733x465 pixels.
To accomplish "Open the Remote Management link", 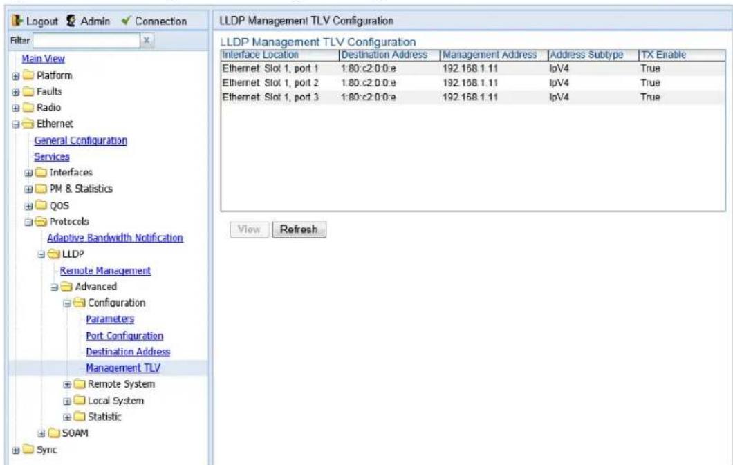I will (105, 271).
